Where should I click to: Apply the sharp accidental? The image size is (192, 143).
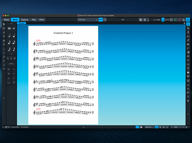point(15,58)
